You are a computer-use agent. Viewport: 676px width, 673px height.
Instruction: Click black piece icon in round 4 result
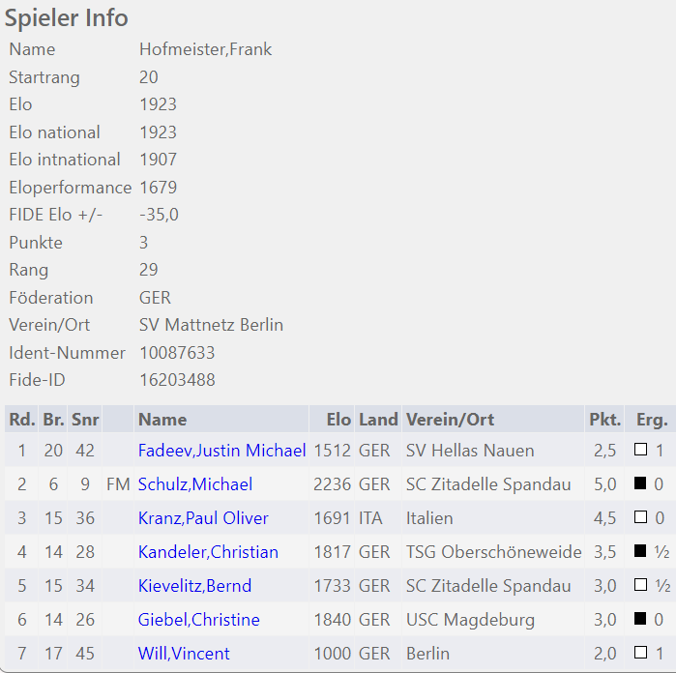coord(640,551)
